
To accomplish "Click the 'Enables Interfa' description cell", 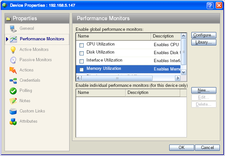I will 167,61.
